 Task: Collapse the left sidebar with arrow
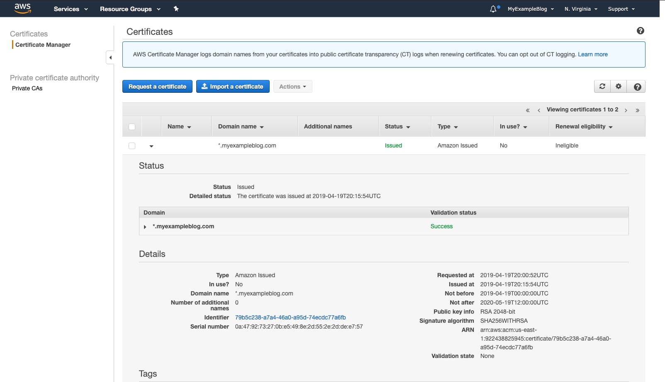pos(110,58)
